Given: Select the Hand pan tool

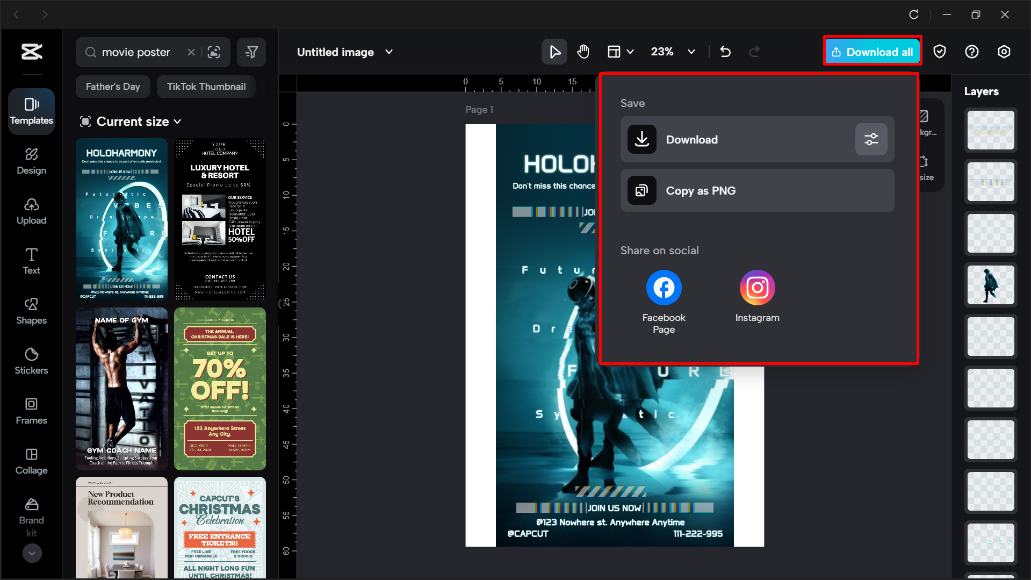Looking at the screenshot, I should [x=583, y=52].
